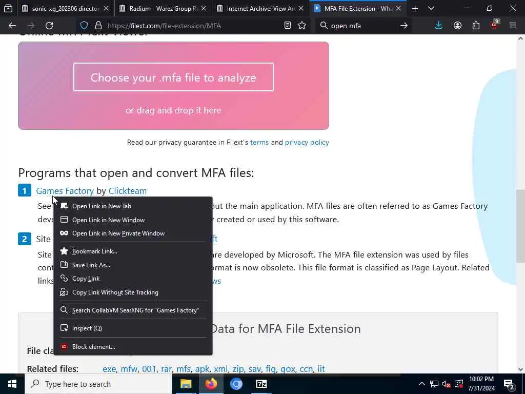This screenshot has width=525, height=394.
Task: Select the MFA File Extension tab
Action: coord(358,9)
